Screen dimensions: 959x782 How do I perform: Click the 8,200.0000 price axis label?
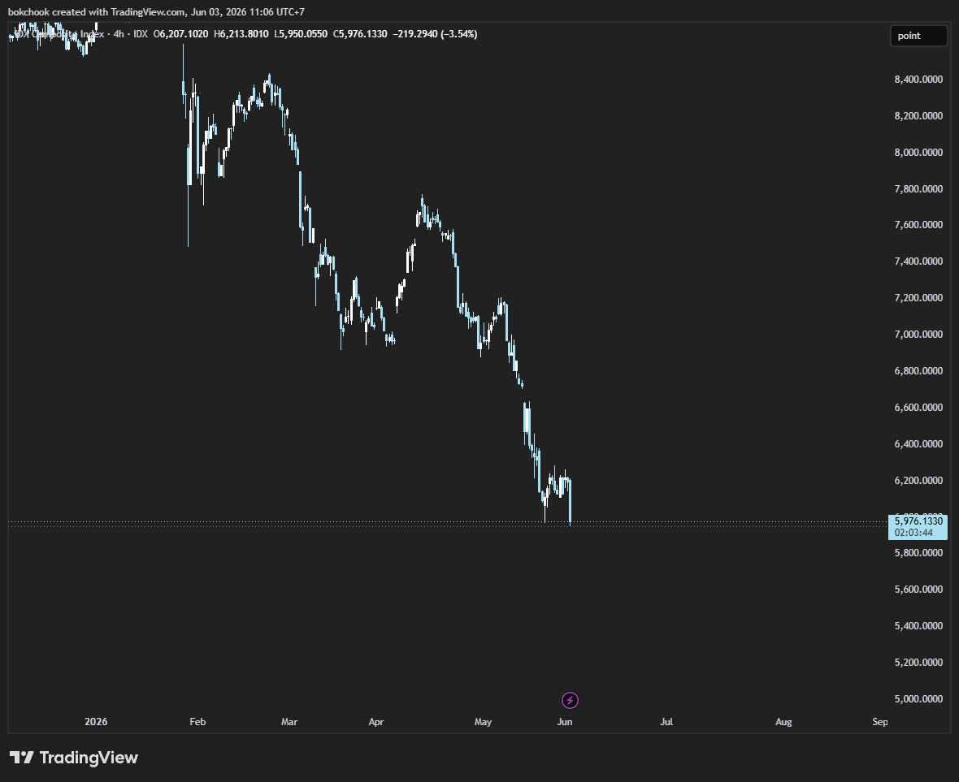(918, 116)
